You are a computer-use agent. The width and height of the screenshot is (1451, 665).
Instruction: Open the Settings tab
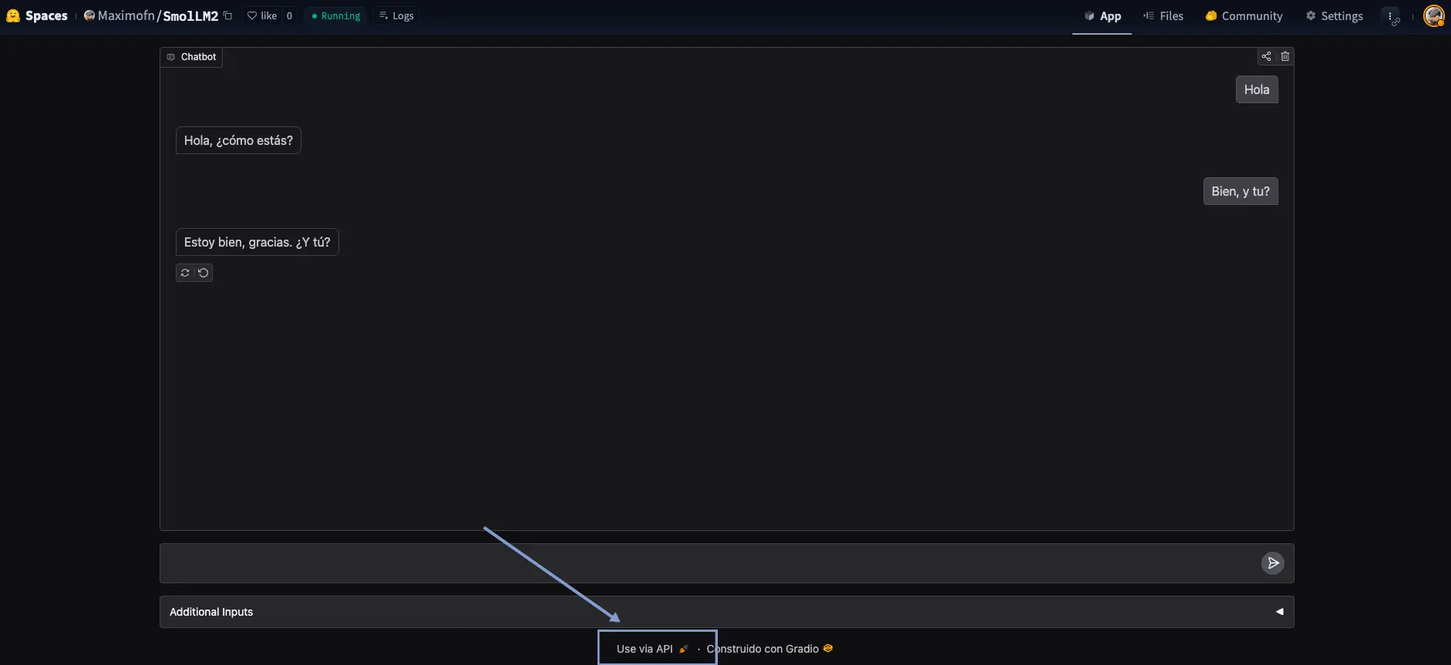pyautogui.click(x=1334, y=16)
